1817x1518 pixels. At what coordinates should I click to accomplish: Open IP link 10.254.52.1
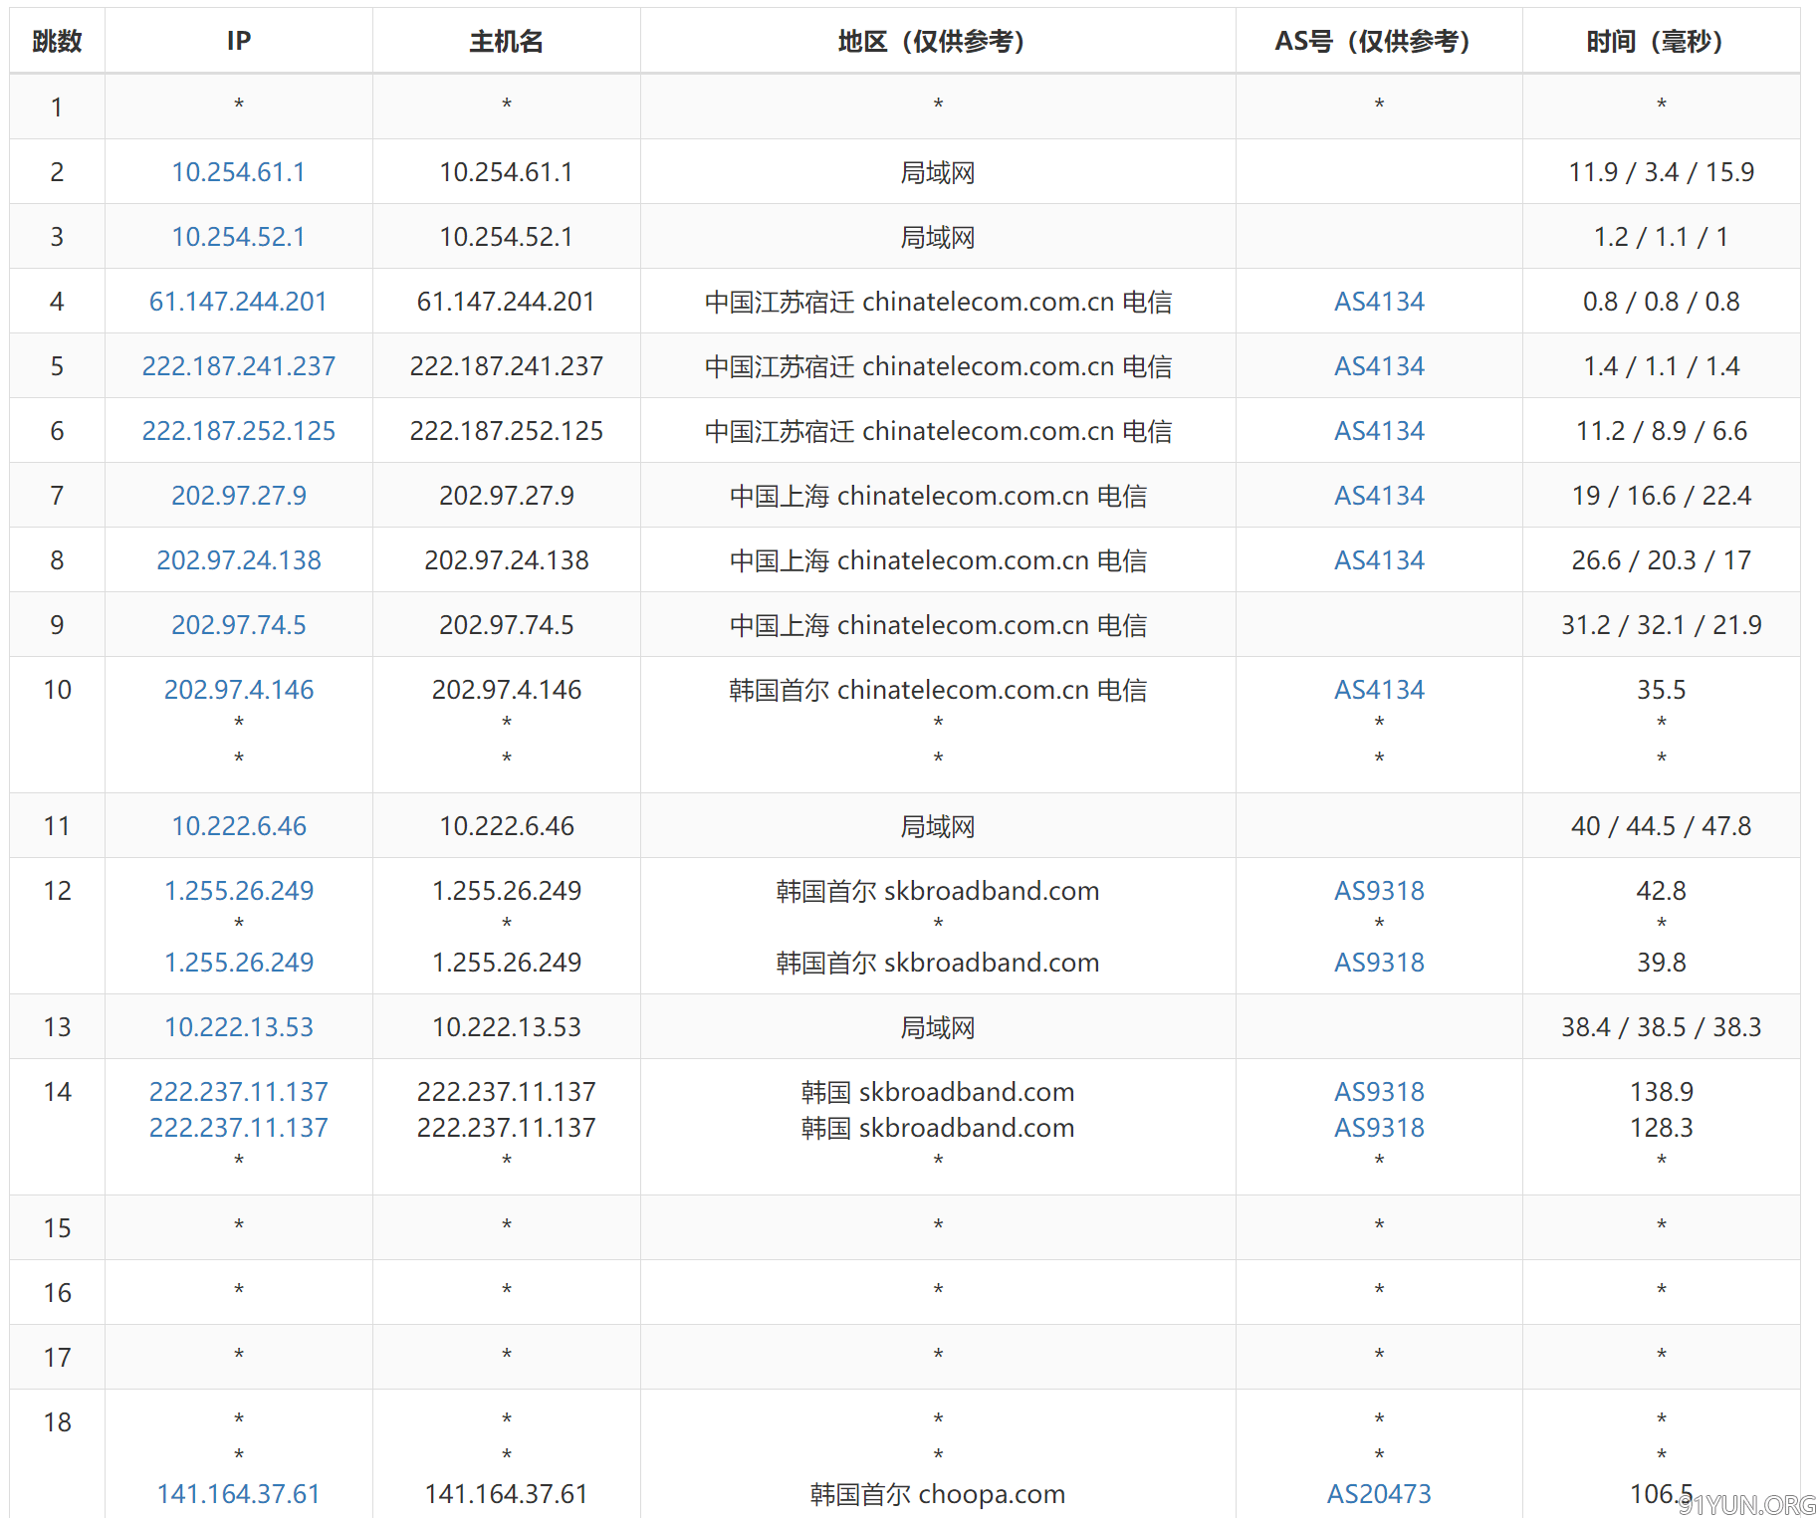(x=238, y=237)
